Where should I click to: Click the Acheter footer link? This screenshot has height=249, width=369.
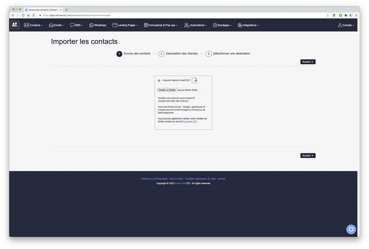tap(221, 179)
